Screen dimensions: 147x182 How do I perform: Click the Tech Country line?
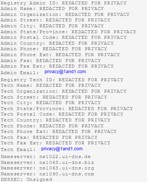(56, 120)
